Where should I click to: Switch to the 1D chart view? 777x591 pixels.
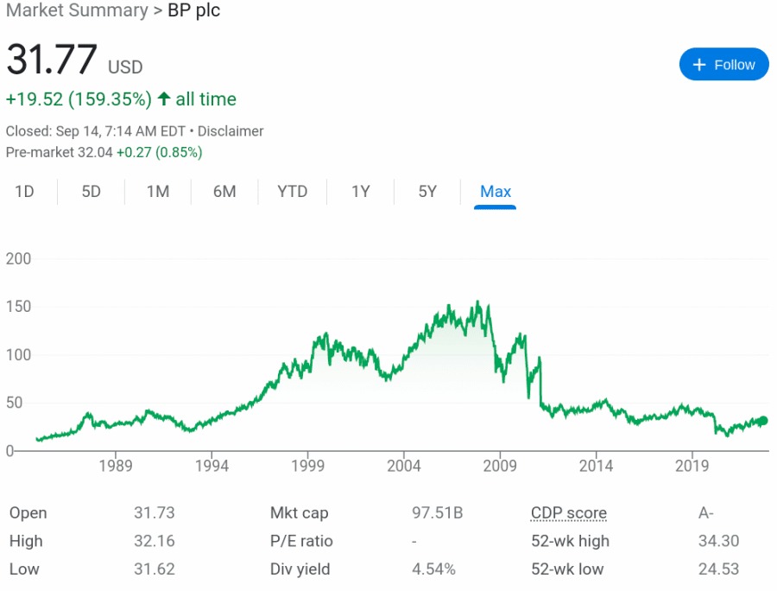click(x=26, y=192)
